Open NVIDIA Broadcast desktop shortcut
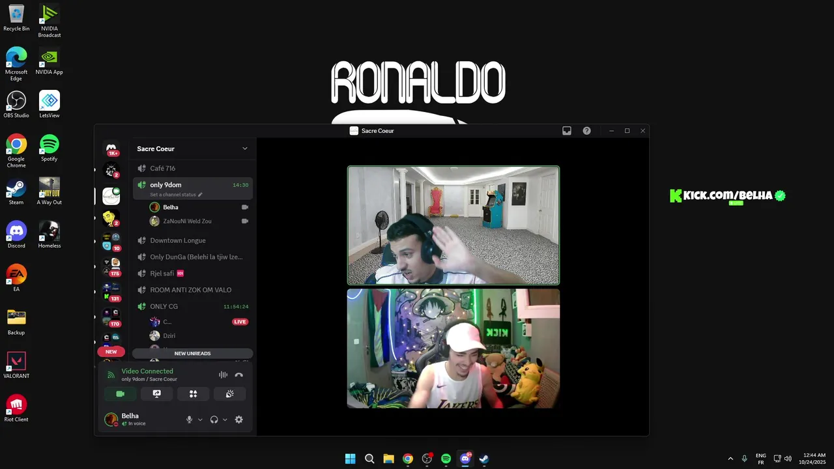This screenshot has width=834, height=469. pos(50,20)
